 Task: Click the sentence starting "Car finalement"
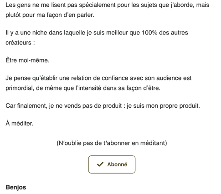pyautogui.click(x=103, y=106)
